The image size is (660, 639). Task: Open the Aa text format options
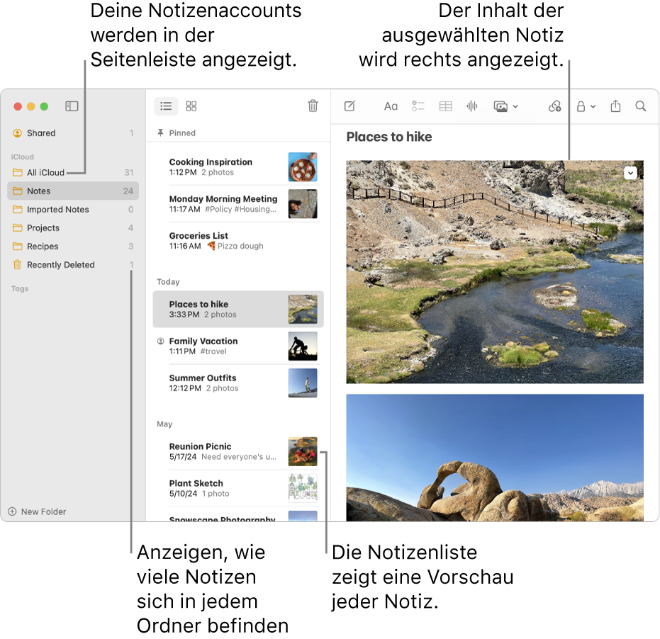391,106
